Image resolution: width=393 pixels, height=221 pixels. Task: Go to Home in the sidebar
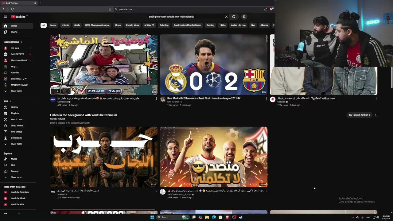point(18,26)
